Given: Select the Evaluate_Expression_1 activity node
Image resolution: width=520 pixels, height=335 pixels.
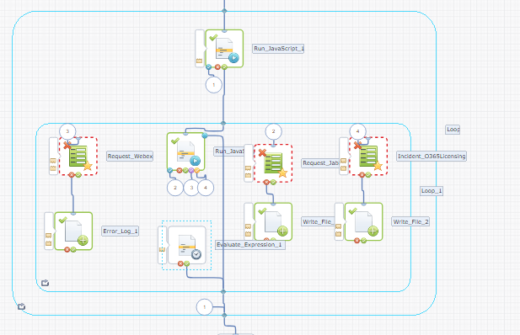Looking at the screenshot, I should 187,245.
